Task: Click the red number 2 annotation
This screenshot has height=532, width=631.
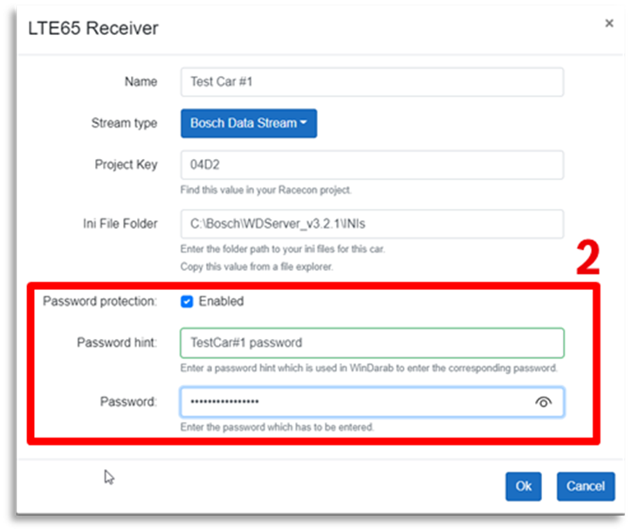Action: [x=587, y=259]
